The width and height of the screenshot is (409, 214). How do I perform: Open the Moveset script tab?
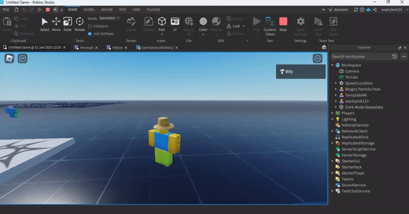click(87, 48)
